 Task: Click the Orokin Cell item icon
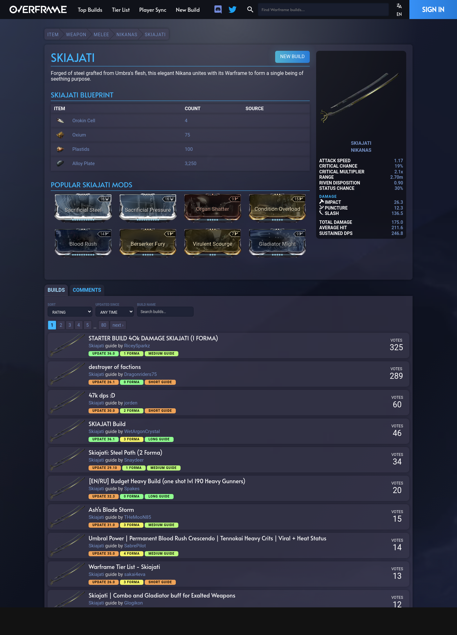pos(60,121)
